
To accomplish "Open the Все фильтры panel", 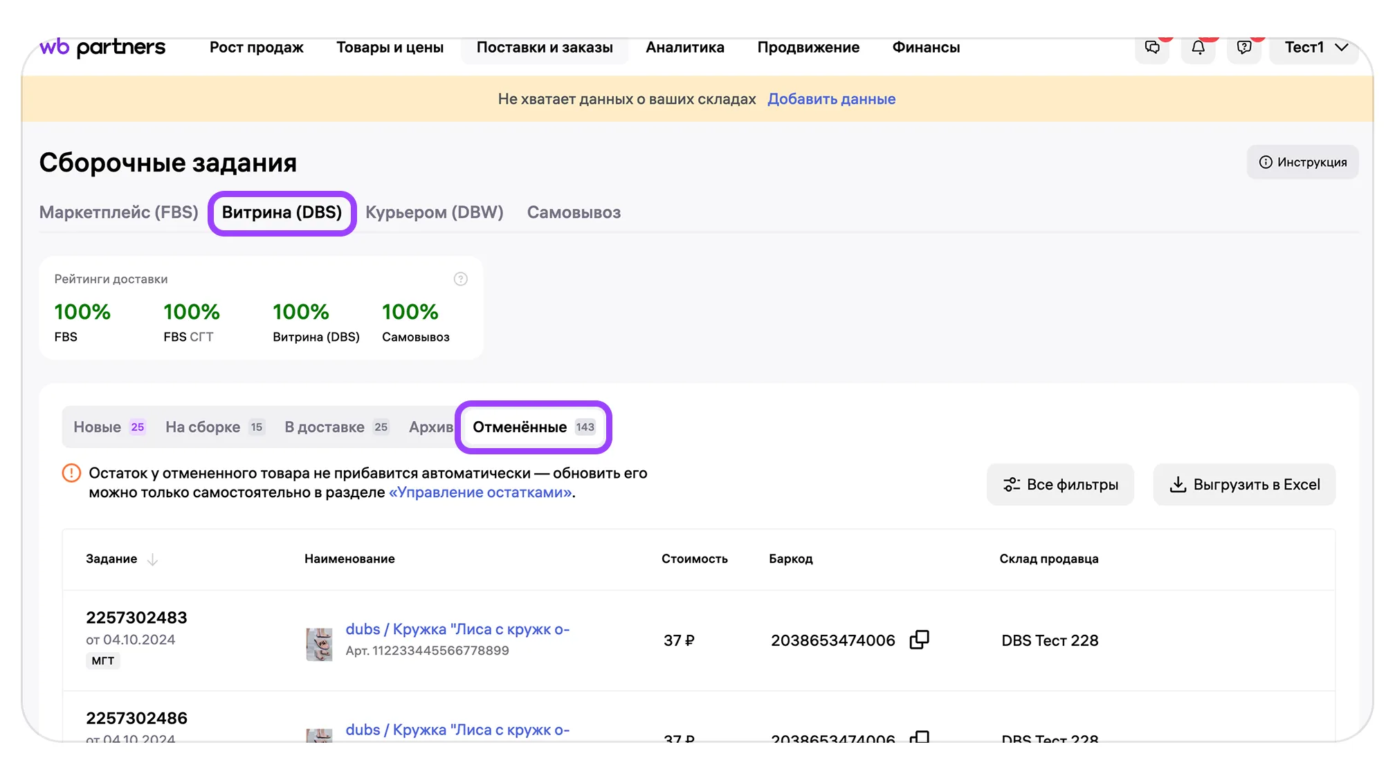I will pos(1060,485).
